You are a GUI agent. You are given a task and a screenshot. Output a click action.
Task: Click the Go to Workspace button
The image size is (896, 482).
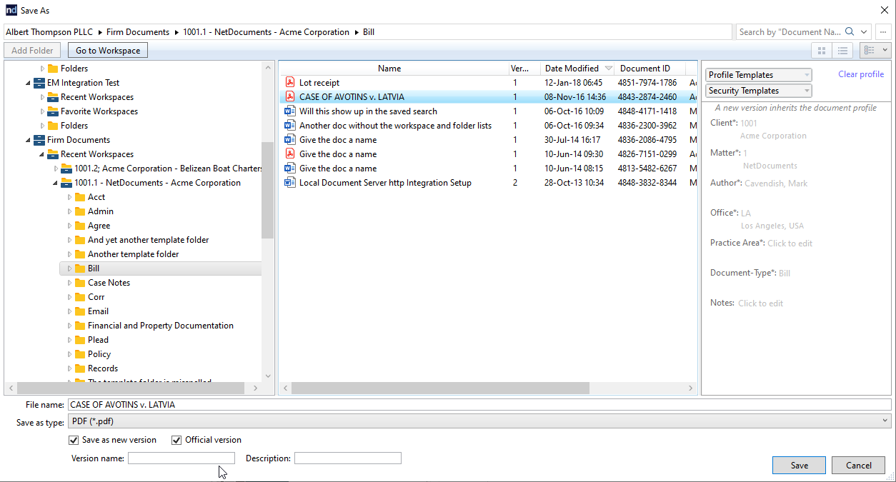point(108,51)
